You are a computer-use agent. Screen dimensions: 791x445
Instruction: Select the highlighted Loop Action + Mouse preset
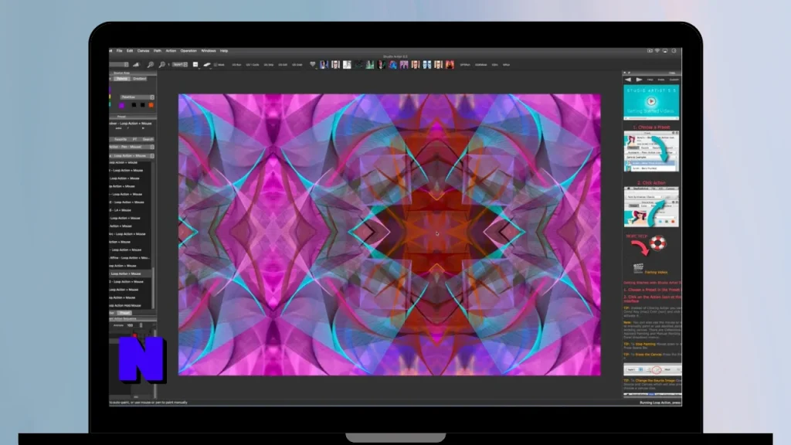(130, 273)
